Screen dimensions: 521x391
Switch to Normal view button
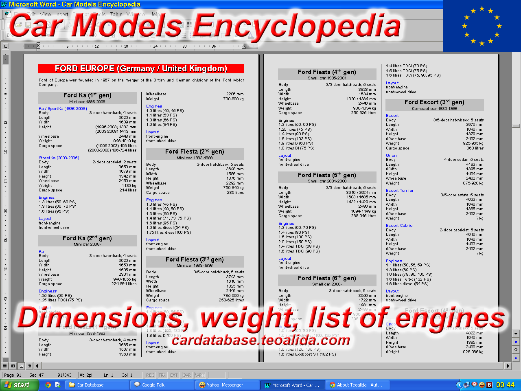click(5, 366)
